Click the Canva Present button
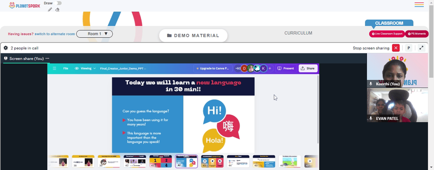 (x=286, y=68)
